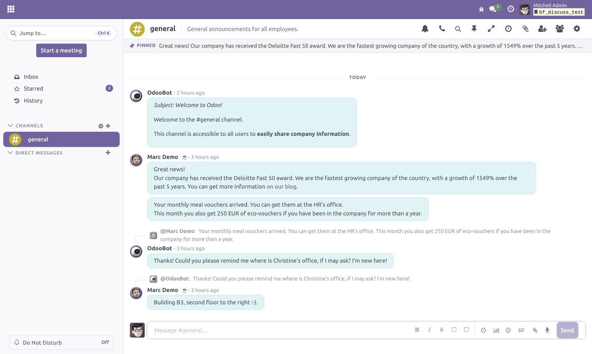Image resolution: width=592 pixels, height=354 pixels.
Task: Expand the chat with the double-arrow icon
Action: (491, 29)
